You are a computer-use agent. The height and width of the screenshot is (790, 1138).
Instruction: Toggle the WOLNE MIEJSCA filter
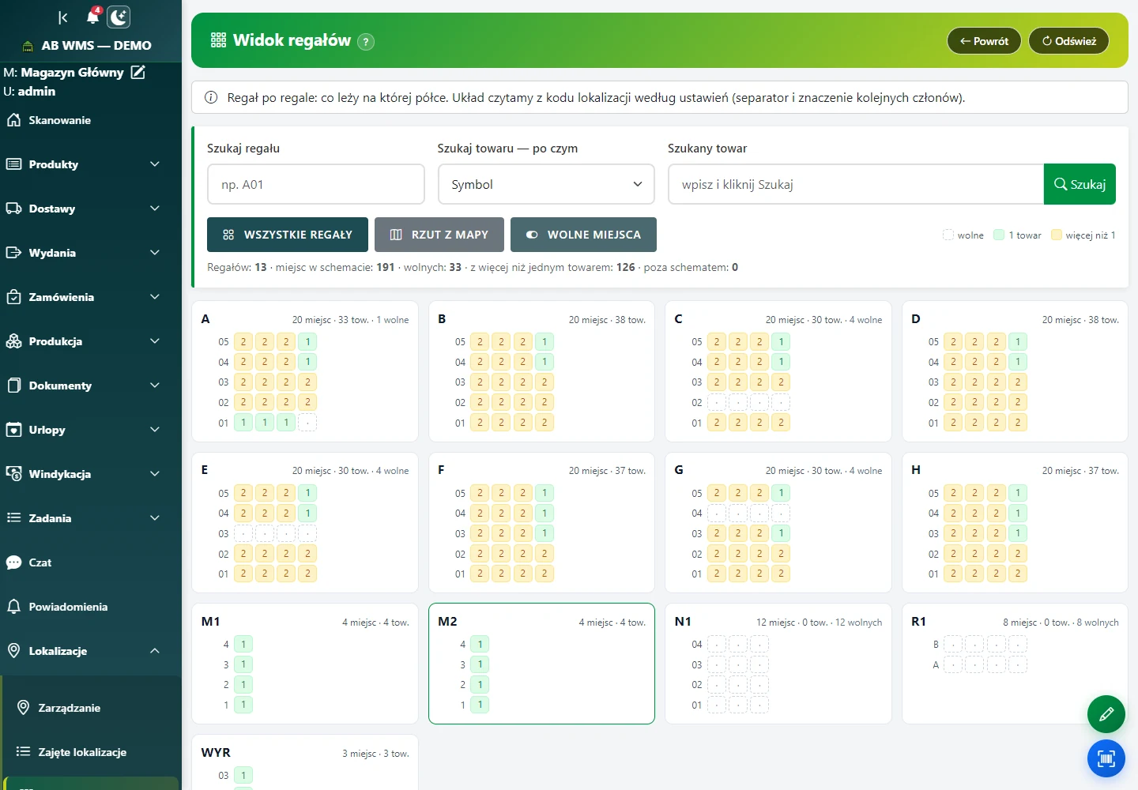[583, 235]
